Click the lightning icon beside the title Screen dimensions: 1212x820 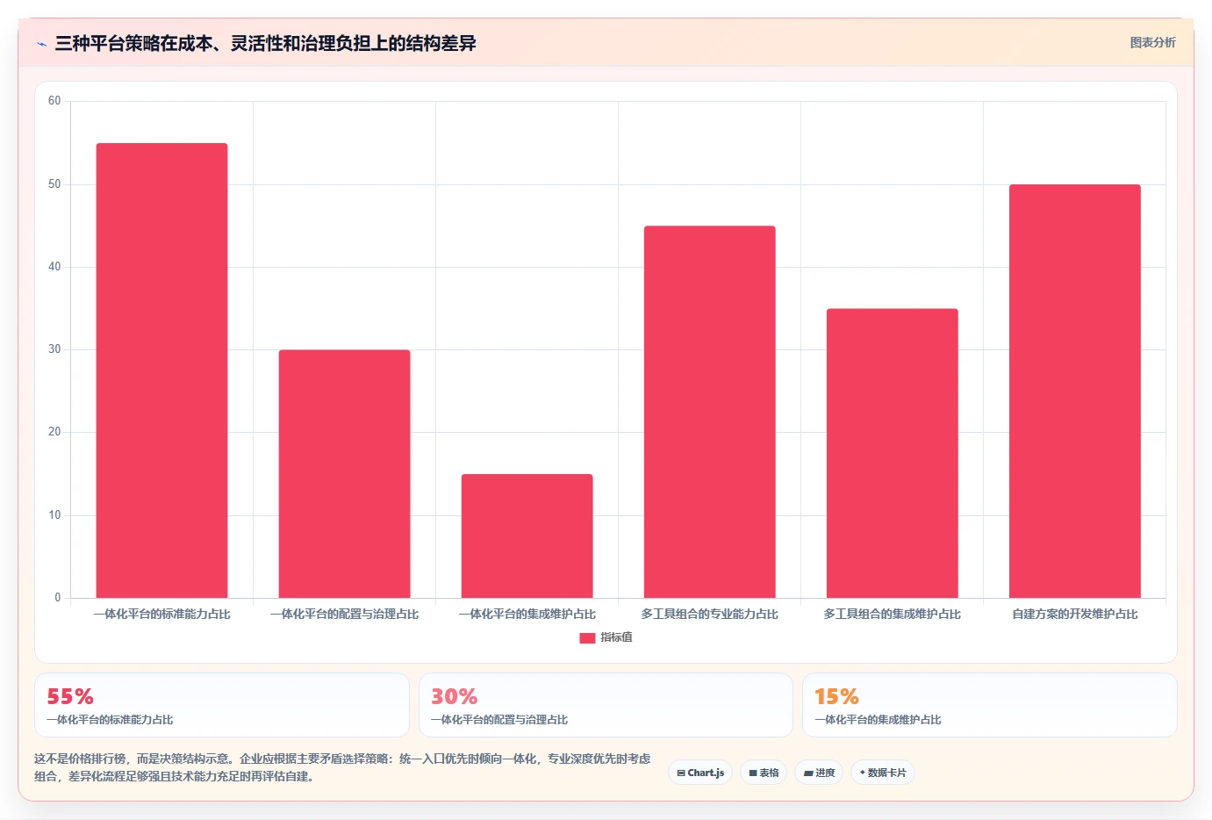pyautogui.click(x=41, y=44)
